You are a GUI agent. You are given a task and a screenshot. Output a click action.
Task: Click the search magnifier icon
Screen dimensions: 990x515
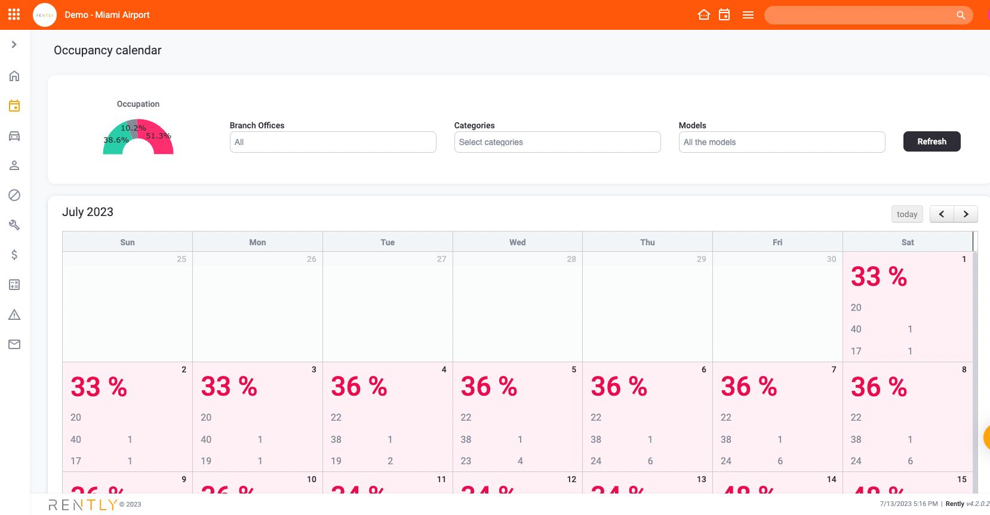coord(961,16)
